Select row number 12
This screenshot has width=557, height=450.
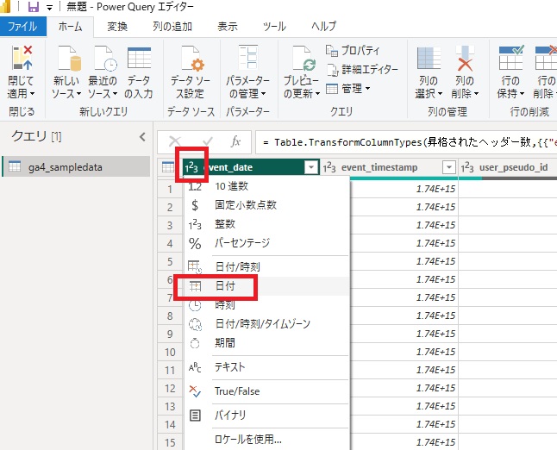coord(170,389)
